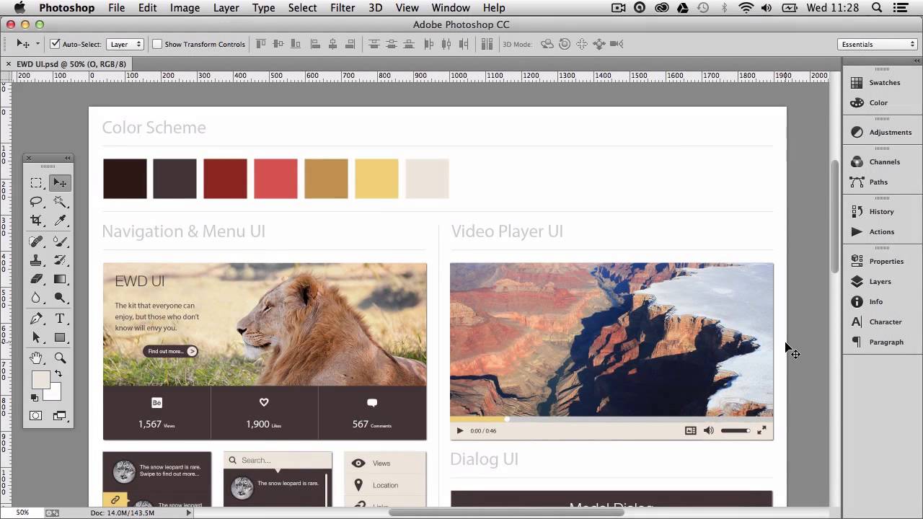Select the Rectangle shape tool

click(x=60, y=337)
